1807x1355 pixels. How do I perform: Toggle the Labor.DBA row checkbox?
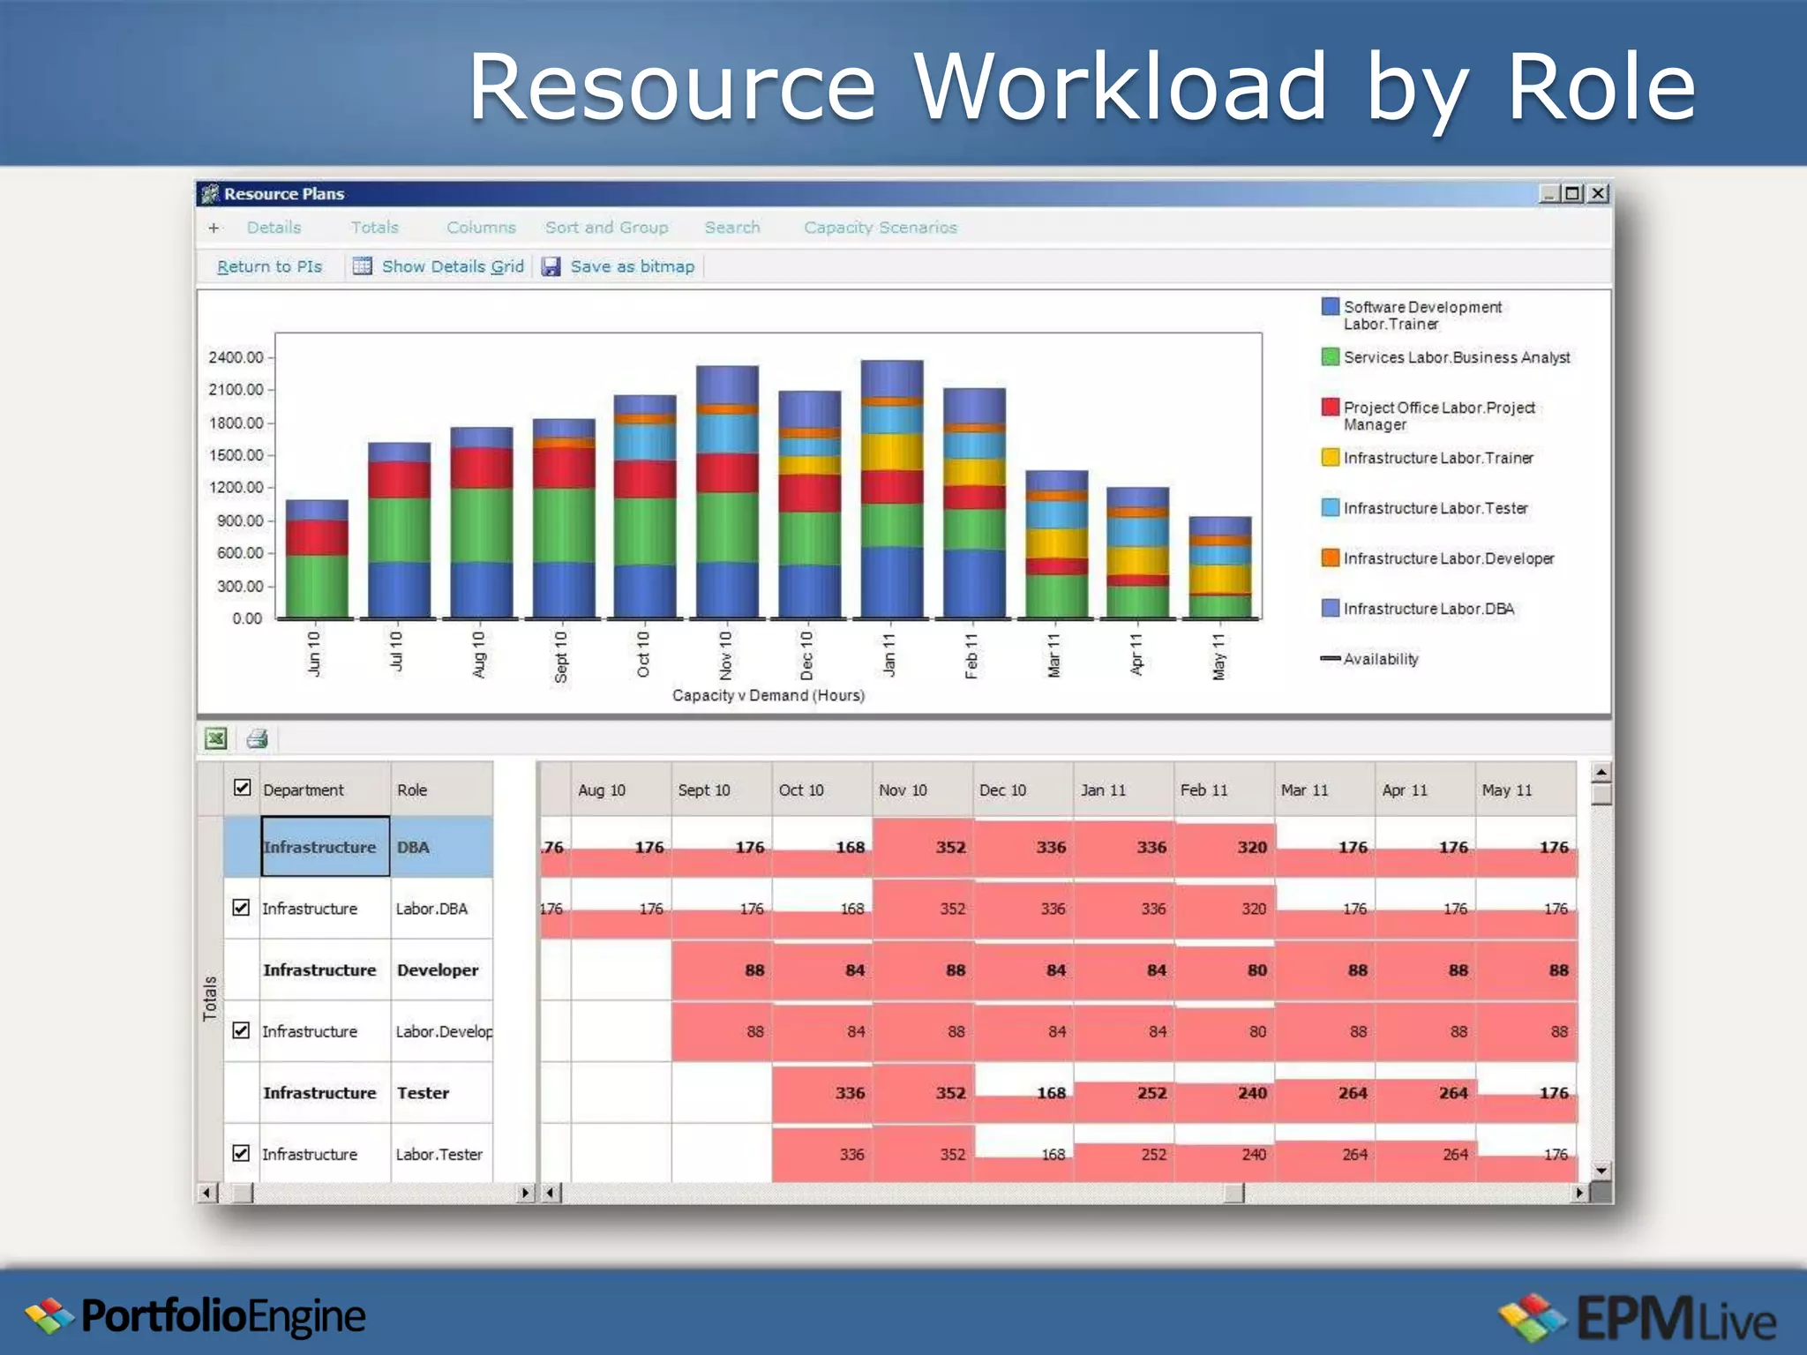tap(241, 907)
